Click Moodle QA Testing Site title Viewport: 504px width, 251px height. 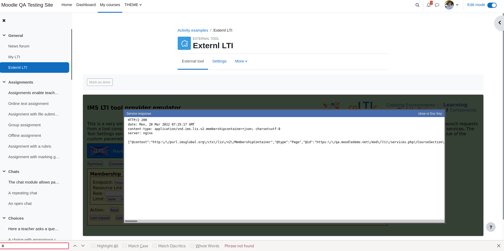[x=27, y=5]
